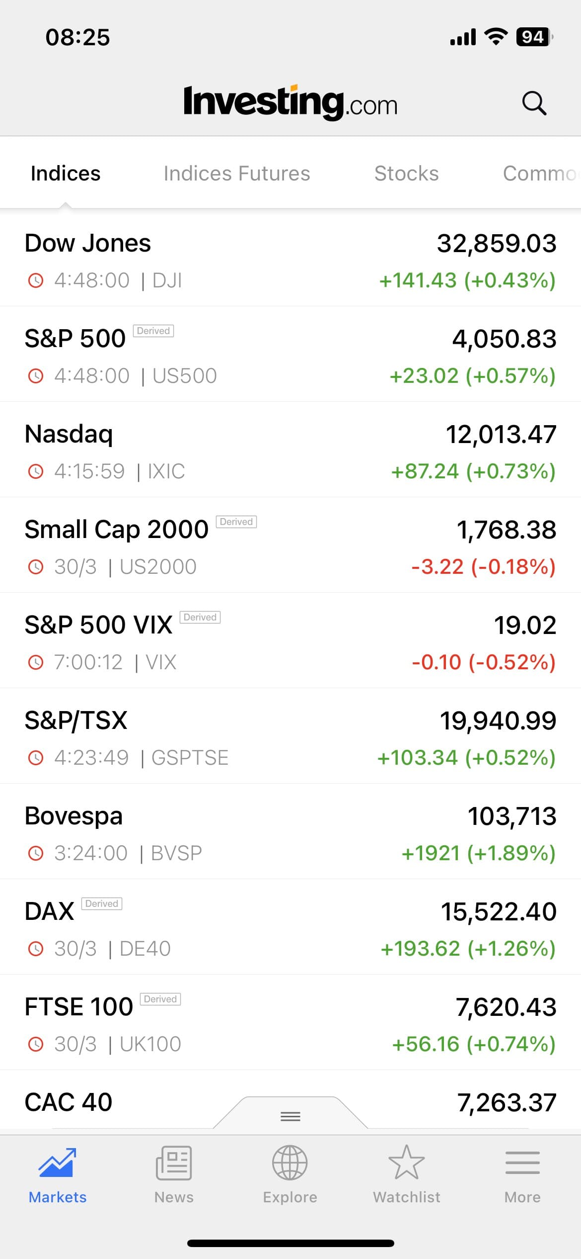
Task: Tap the clock icon beside Dow Jones
Action: [36, 280]
